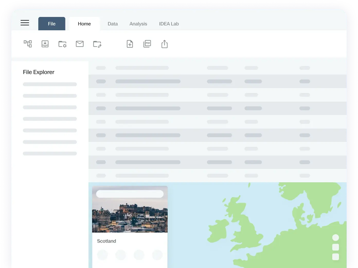Toggle the round map locate control
Viewport: 358px width, 268px height.
click(x=336, y=237)
